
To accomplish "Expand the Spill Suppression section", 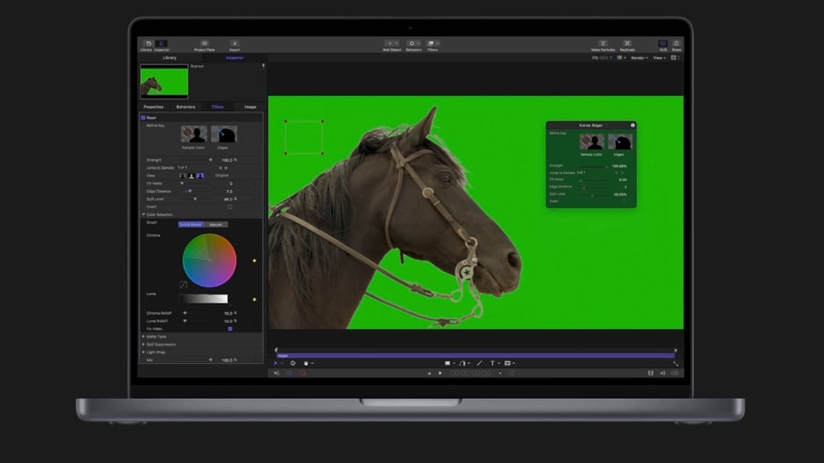I will [x=144, y=344].
